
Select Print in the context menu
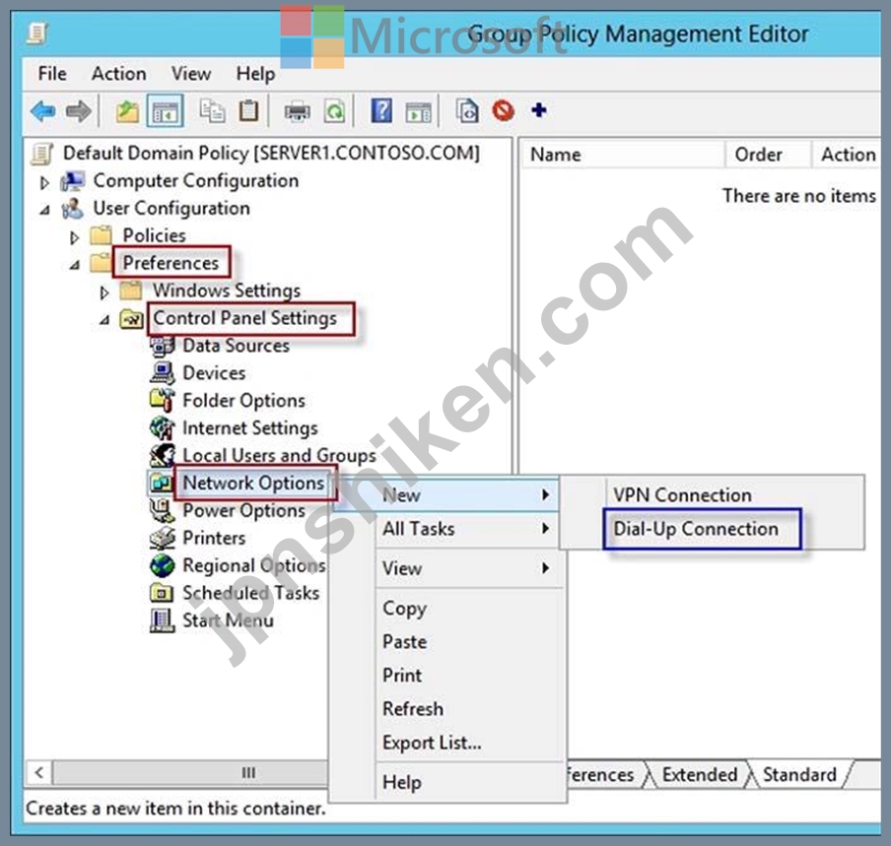(x=402, y=675)
